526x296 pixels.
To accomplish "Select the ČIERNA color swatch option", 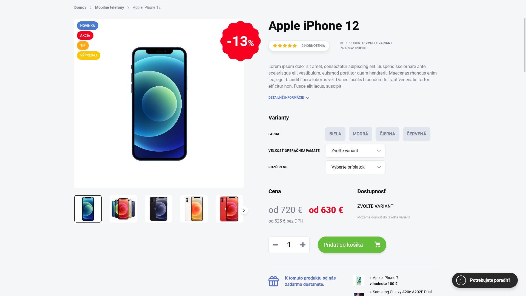I will (387, 134).
